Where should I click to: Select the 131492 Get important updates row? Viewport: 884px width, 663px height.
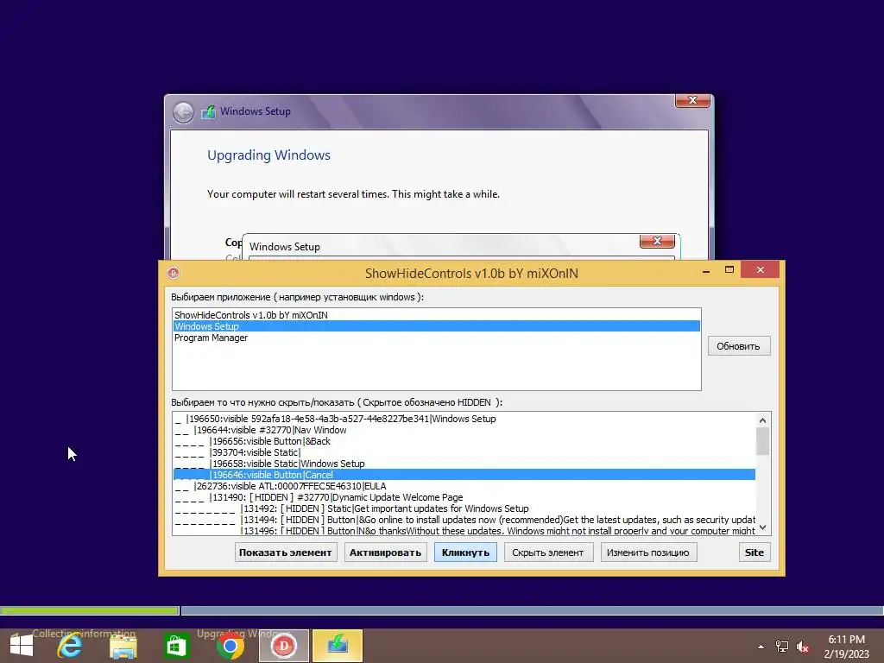pyautogui.click(x=464, y=508)
